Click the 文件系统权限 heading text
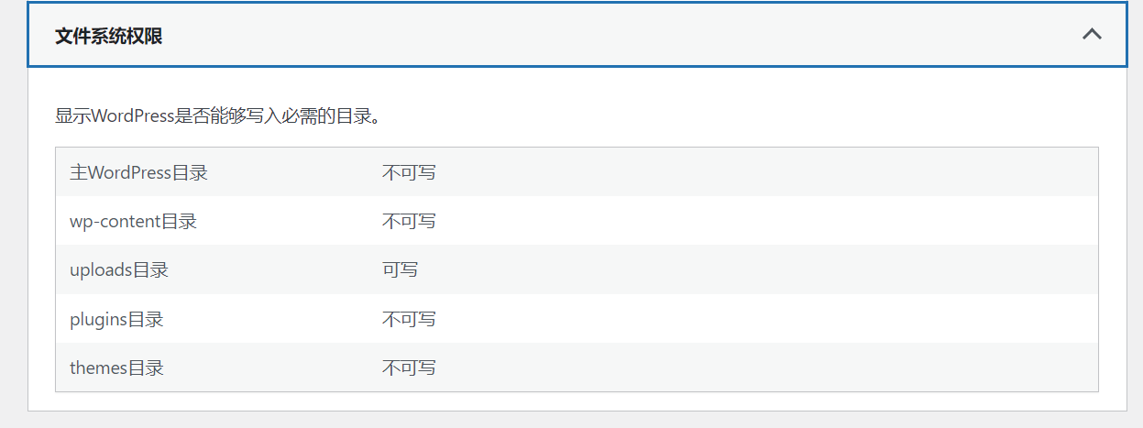The width and height of the screenshot is (1143, 428). coord(109,37)
